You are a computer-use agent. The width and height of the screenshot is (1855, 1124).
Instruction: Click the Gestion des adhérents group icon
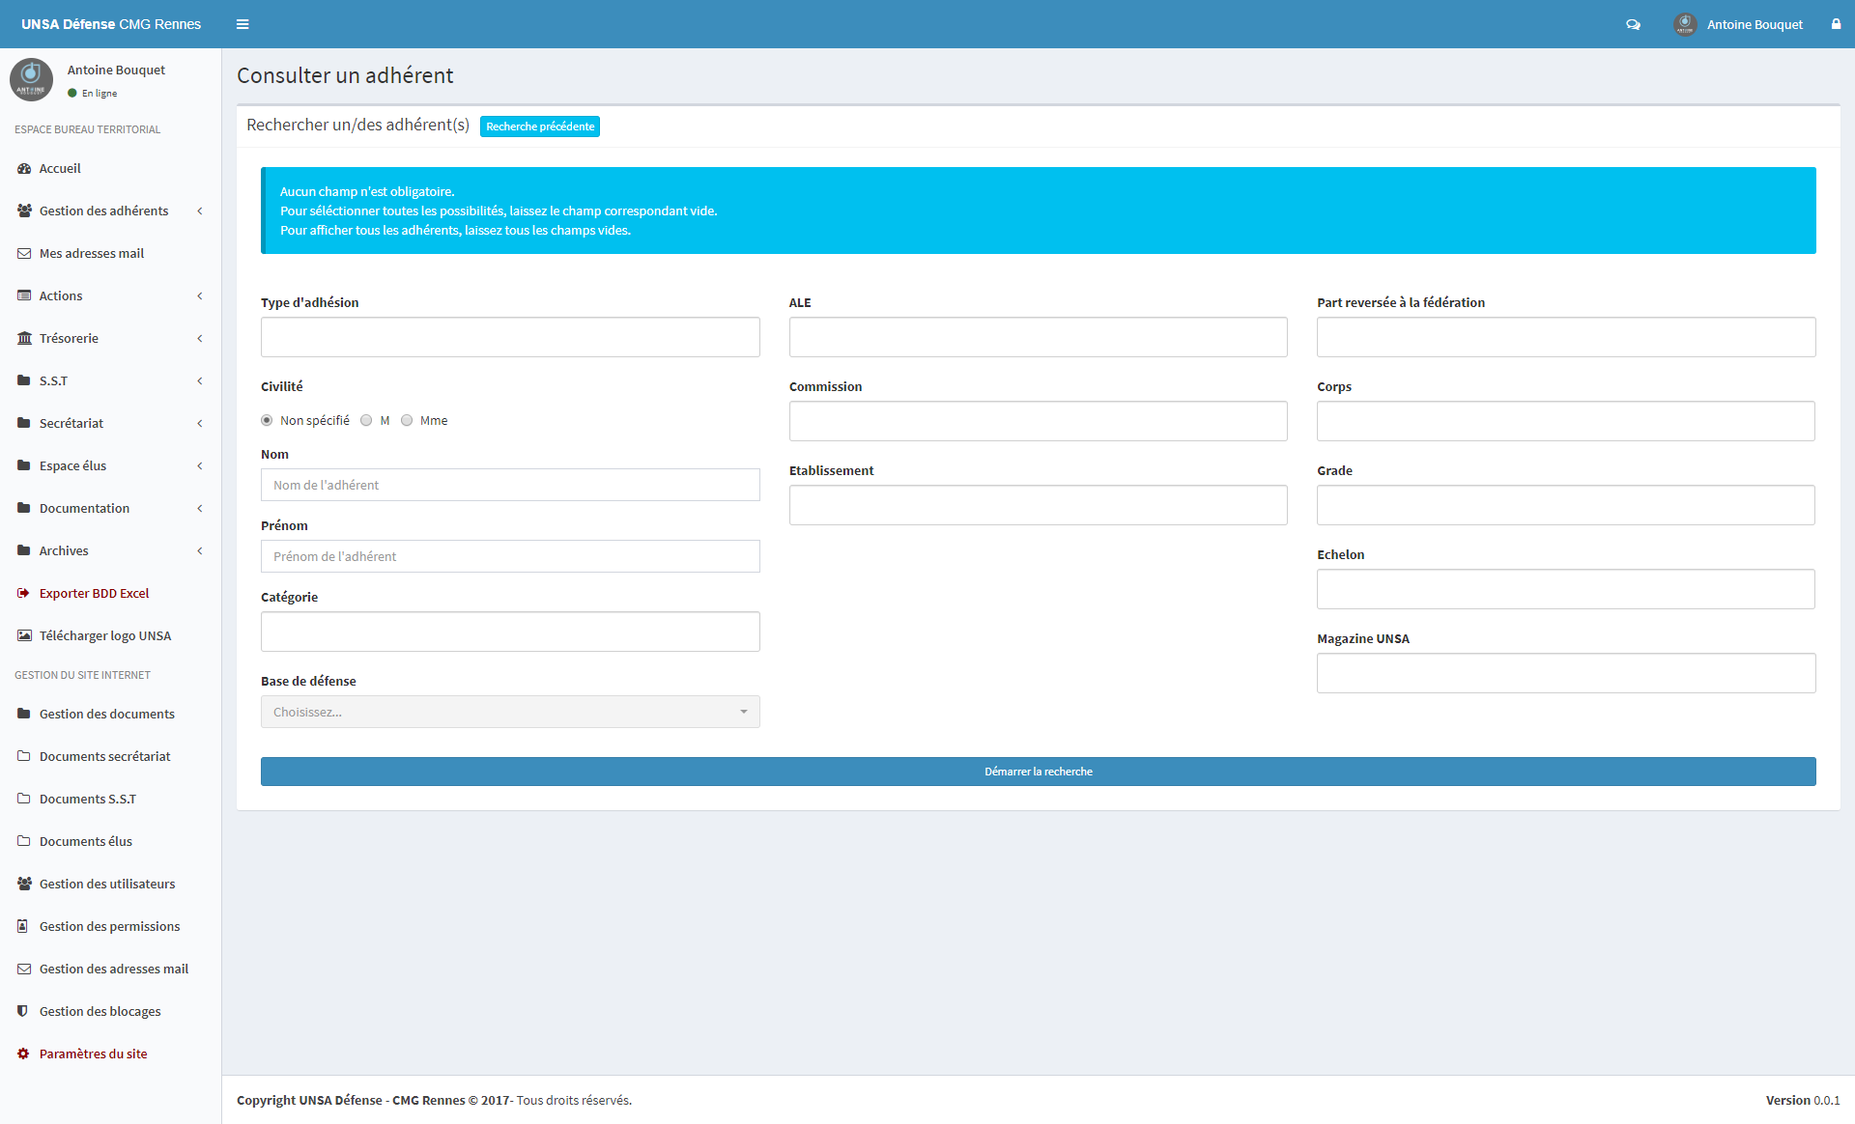coord(24,211)
